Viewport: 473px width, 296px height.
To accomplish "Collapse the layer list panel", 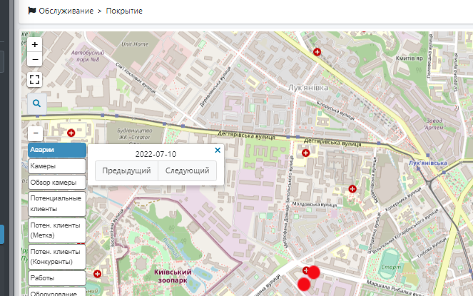I will (35, 133).
